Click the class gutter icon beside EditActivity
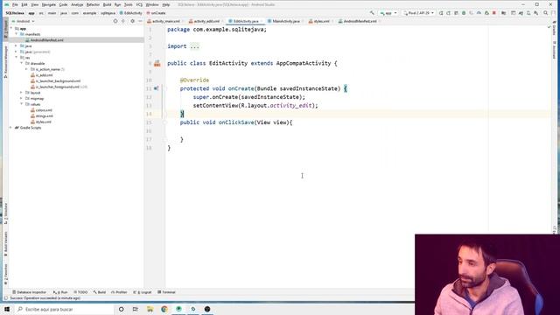This screenshot has width=560, height=315. (157, 64)
